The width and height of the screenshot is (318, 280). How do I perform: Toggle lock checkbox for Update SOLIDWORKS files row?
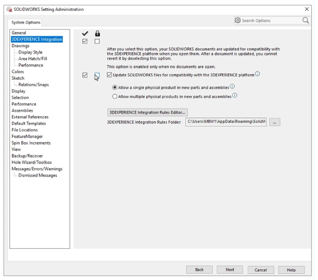coord(97,75)
